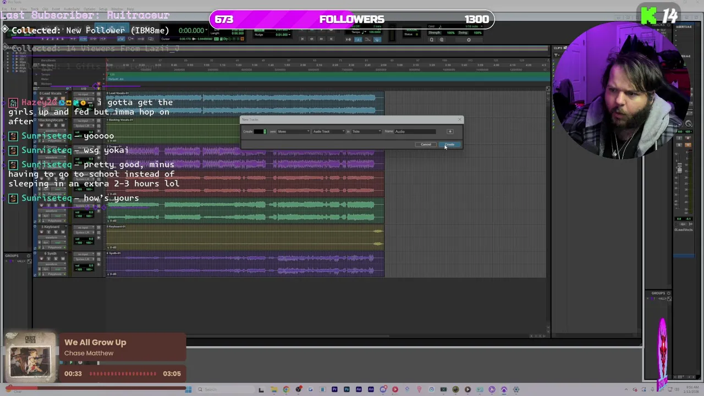Record-enable the 5 Keyboard track

(x=41, y=232)
